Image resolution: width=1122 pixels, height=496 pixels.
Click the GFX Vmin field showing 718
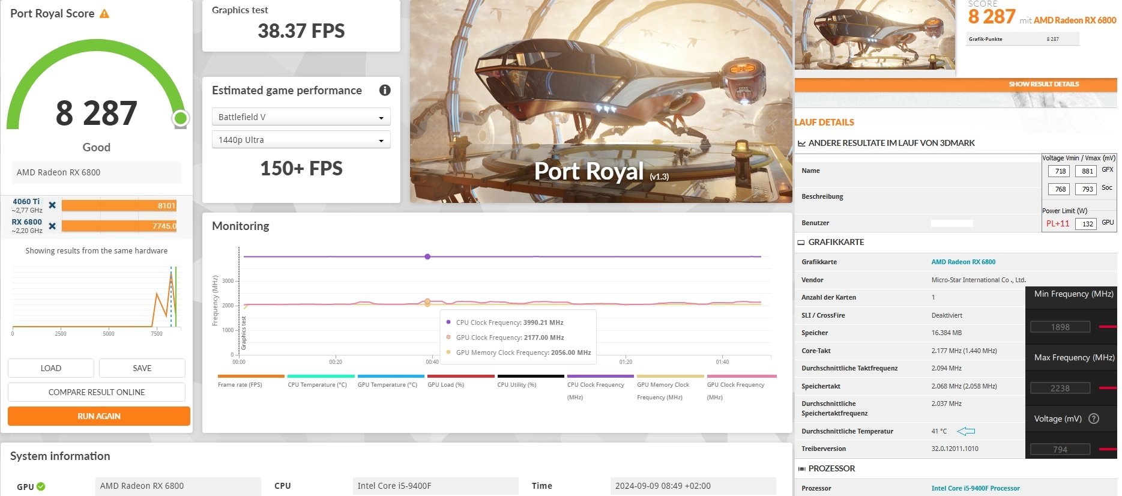coord(1059,171)
